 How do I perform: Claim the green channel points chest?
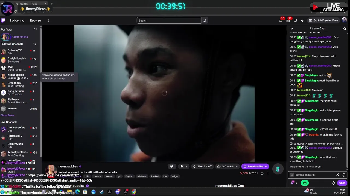click(x=305, y=183)
